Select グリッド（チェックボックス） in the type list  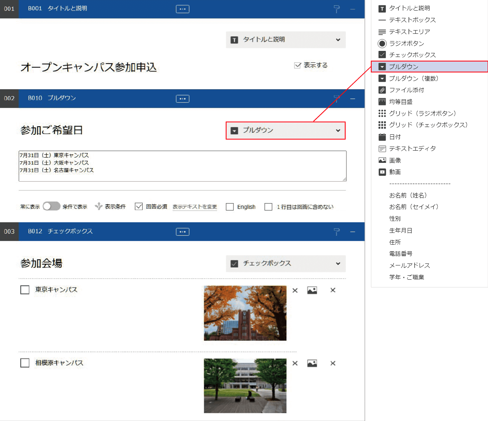(429, 125)
